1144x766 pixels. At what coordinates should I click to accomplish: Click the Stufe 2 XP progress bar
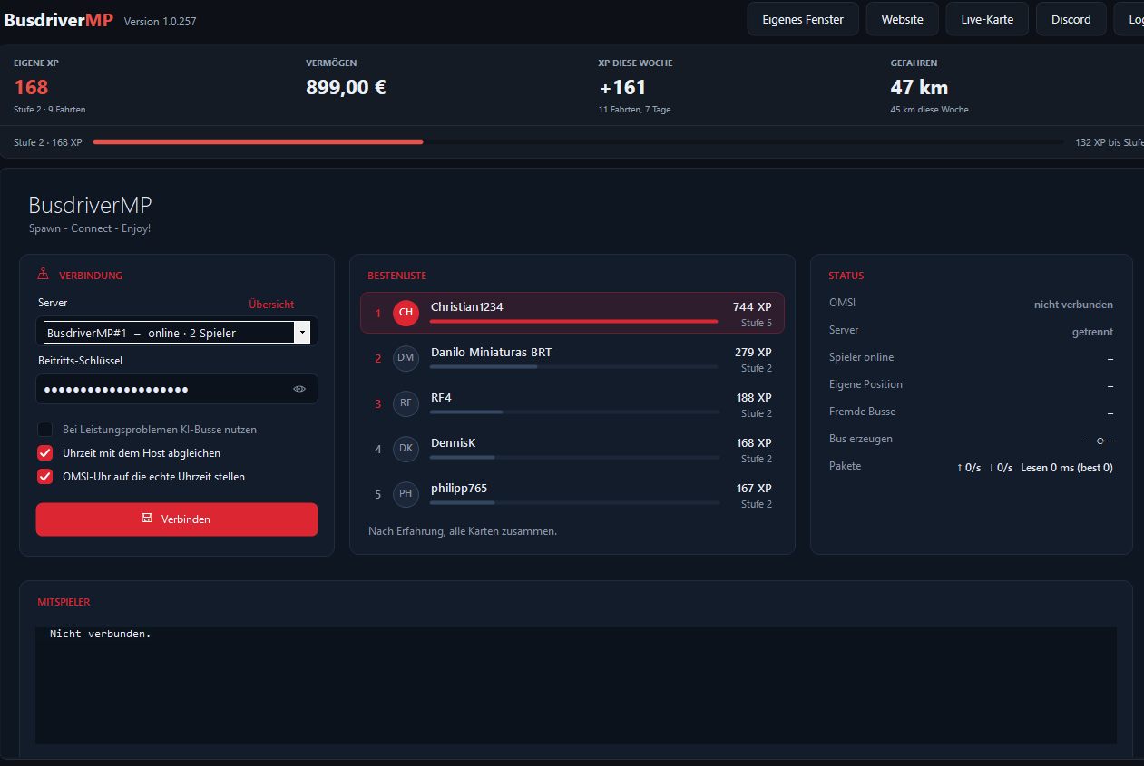pos(578,142)
